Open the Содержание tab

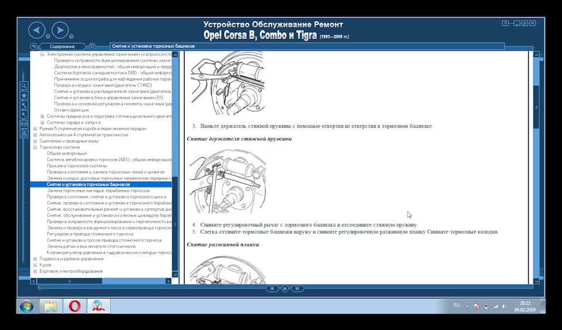click(x=62, y=47)
